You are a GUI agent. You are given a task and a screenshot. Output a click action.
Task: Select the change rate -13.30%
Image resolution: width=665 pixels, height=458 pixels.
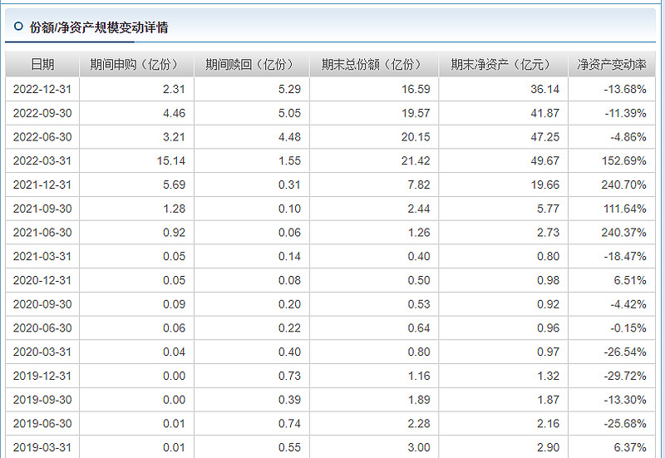625,400
